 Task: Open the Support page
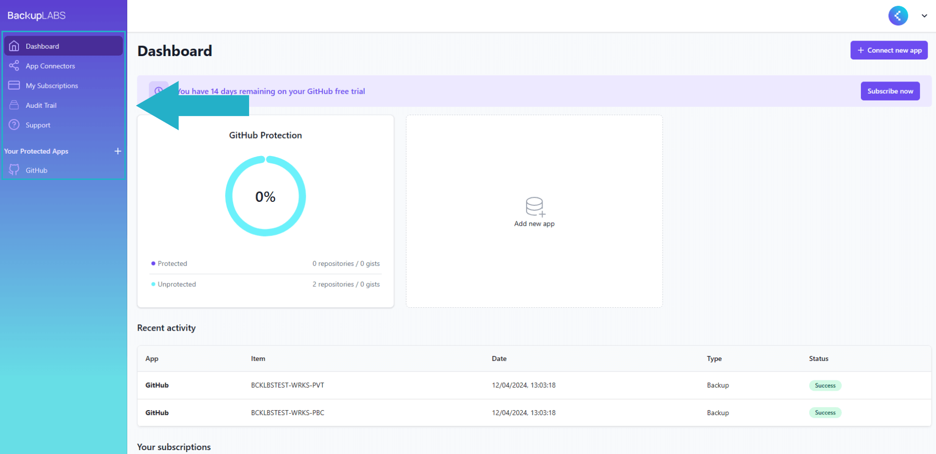tap(63, 125)
